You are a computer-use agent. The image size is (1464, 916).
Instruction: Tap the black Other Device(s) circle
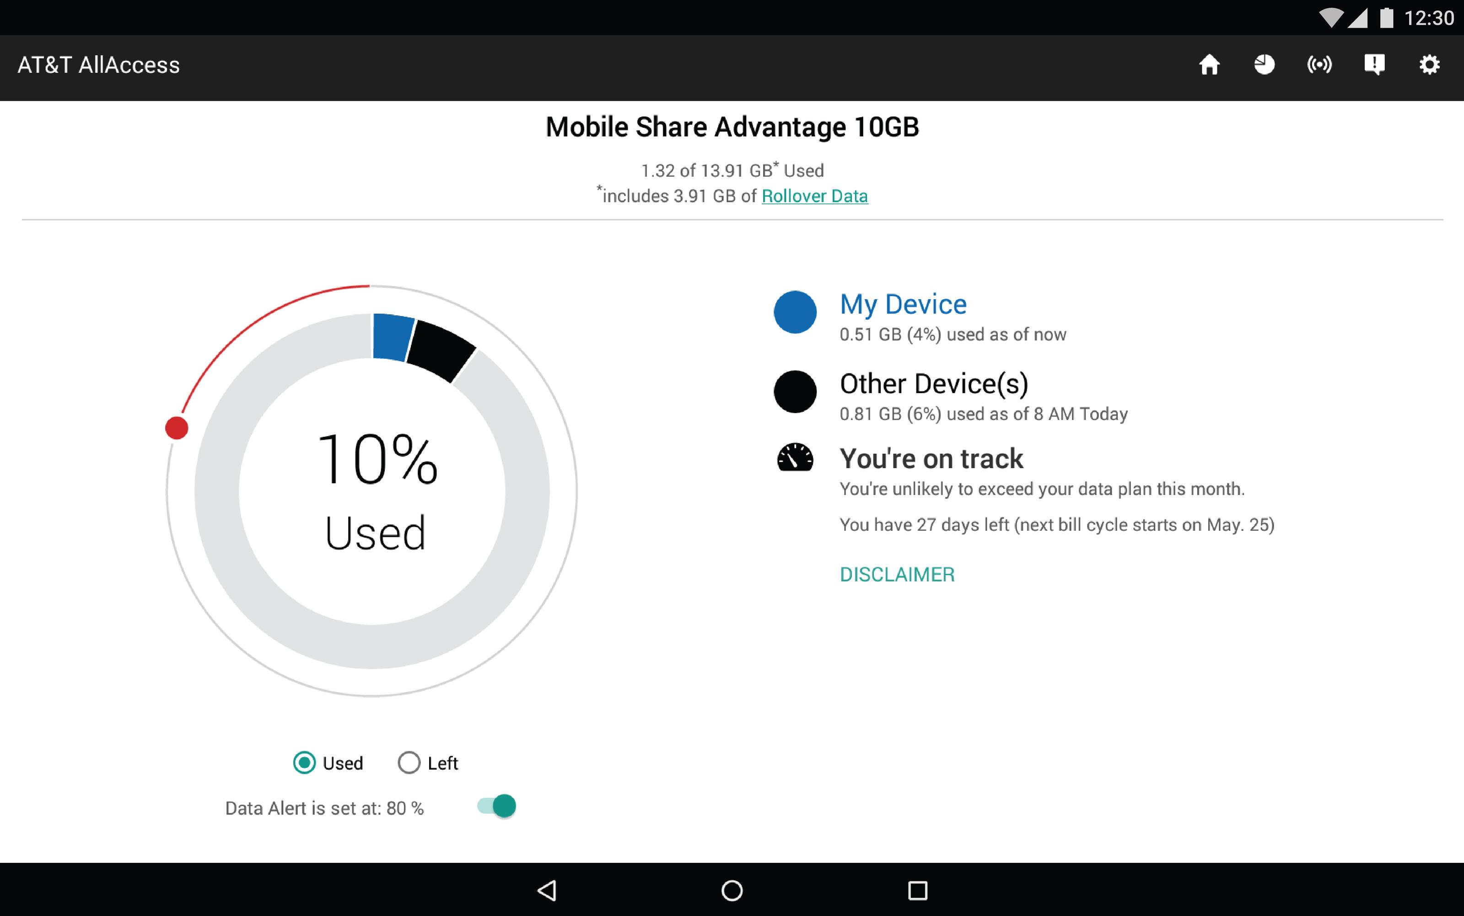coord(795,392)
